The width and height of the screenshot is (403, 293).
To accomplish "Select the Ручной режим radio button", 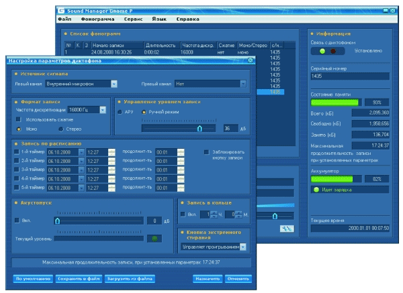I will [x=144, y=112].
